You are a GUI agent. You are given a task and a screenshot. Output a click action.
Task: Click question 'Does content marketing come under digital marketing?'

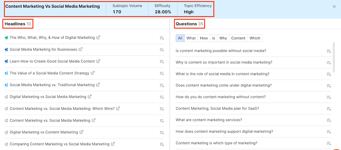click(224, 85)
